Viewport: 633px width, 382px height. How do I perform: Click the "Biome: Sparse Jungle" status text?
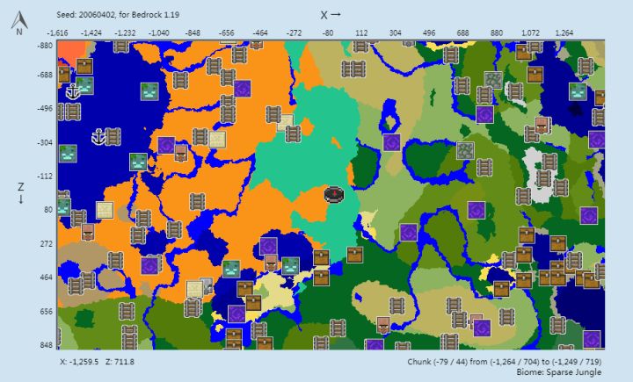pos(559,372)
